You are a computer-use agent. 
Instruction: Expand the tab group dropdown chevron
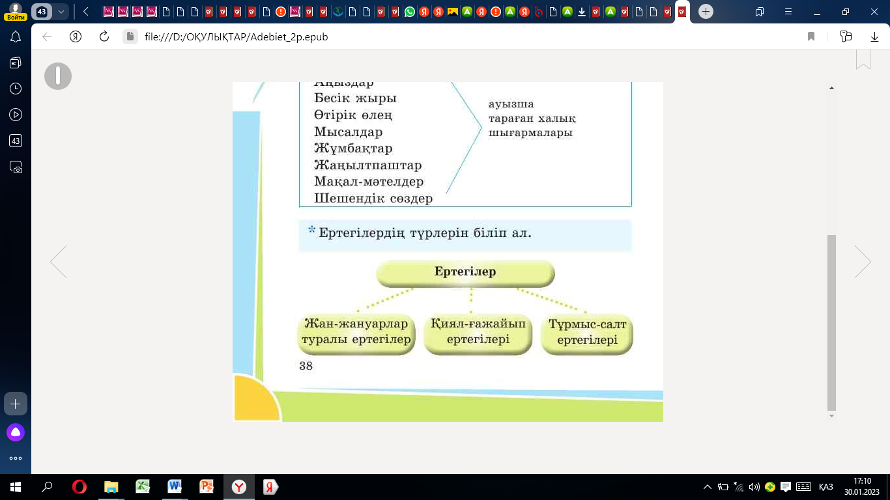(61, 12)
